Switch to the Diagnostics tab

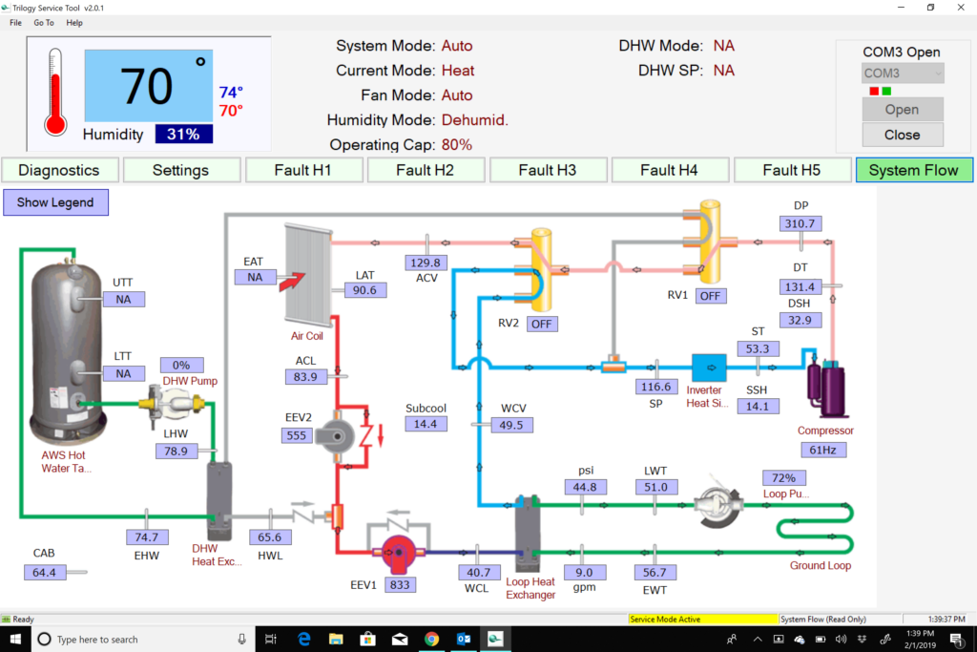pyautogui.click(x=59, y=169)
